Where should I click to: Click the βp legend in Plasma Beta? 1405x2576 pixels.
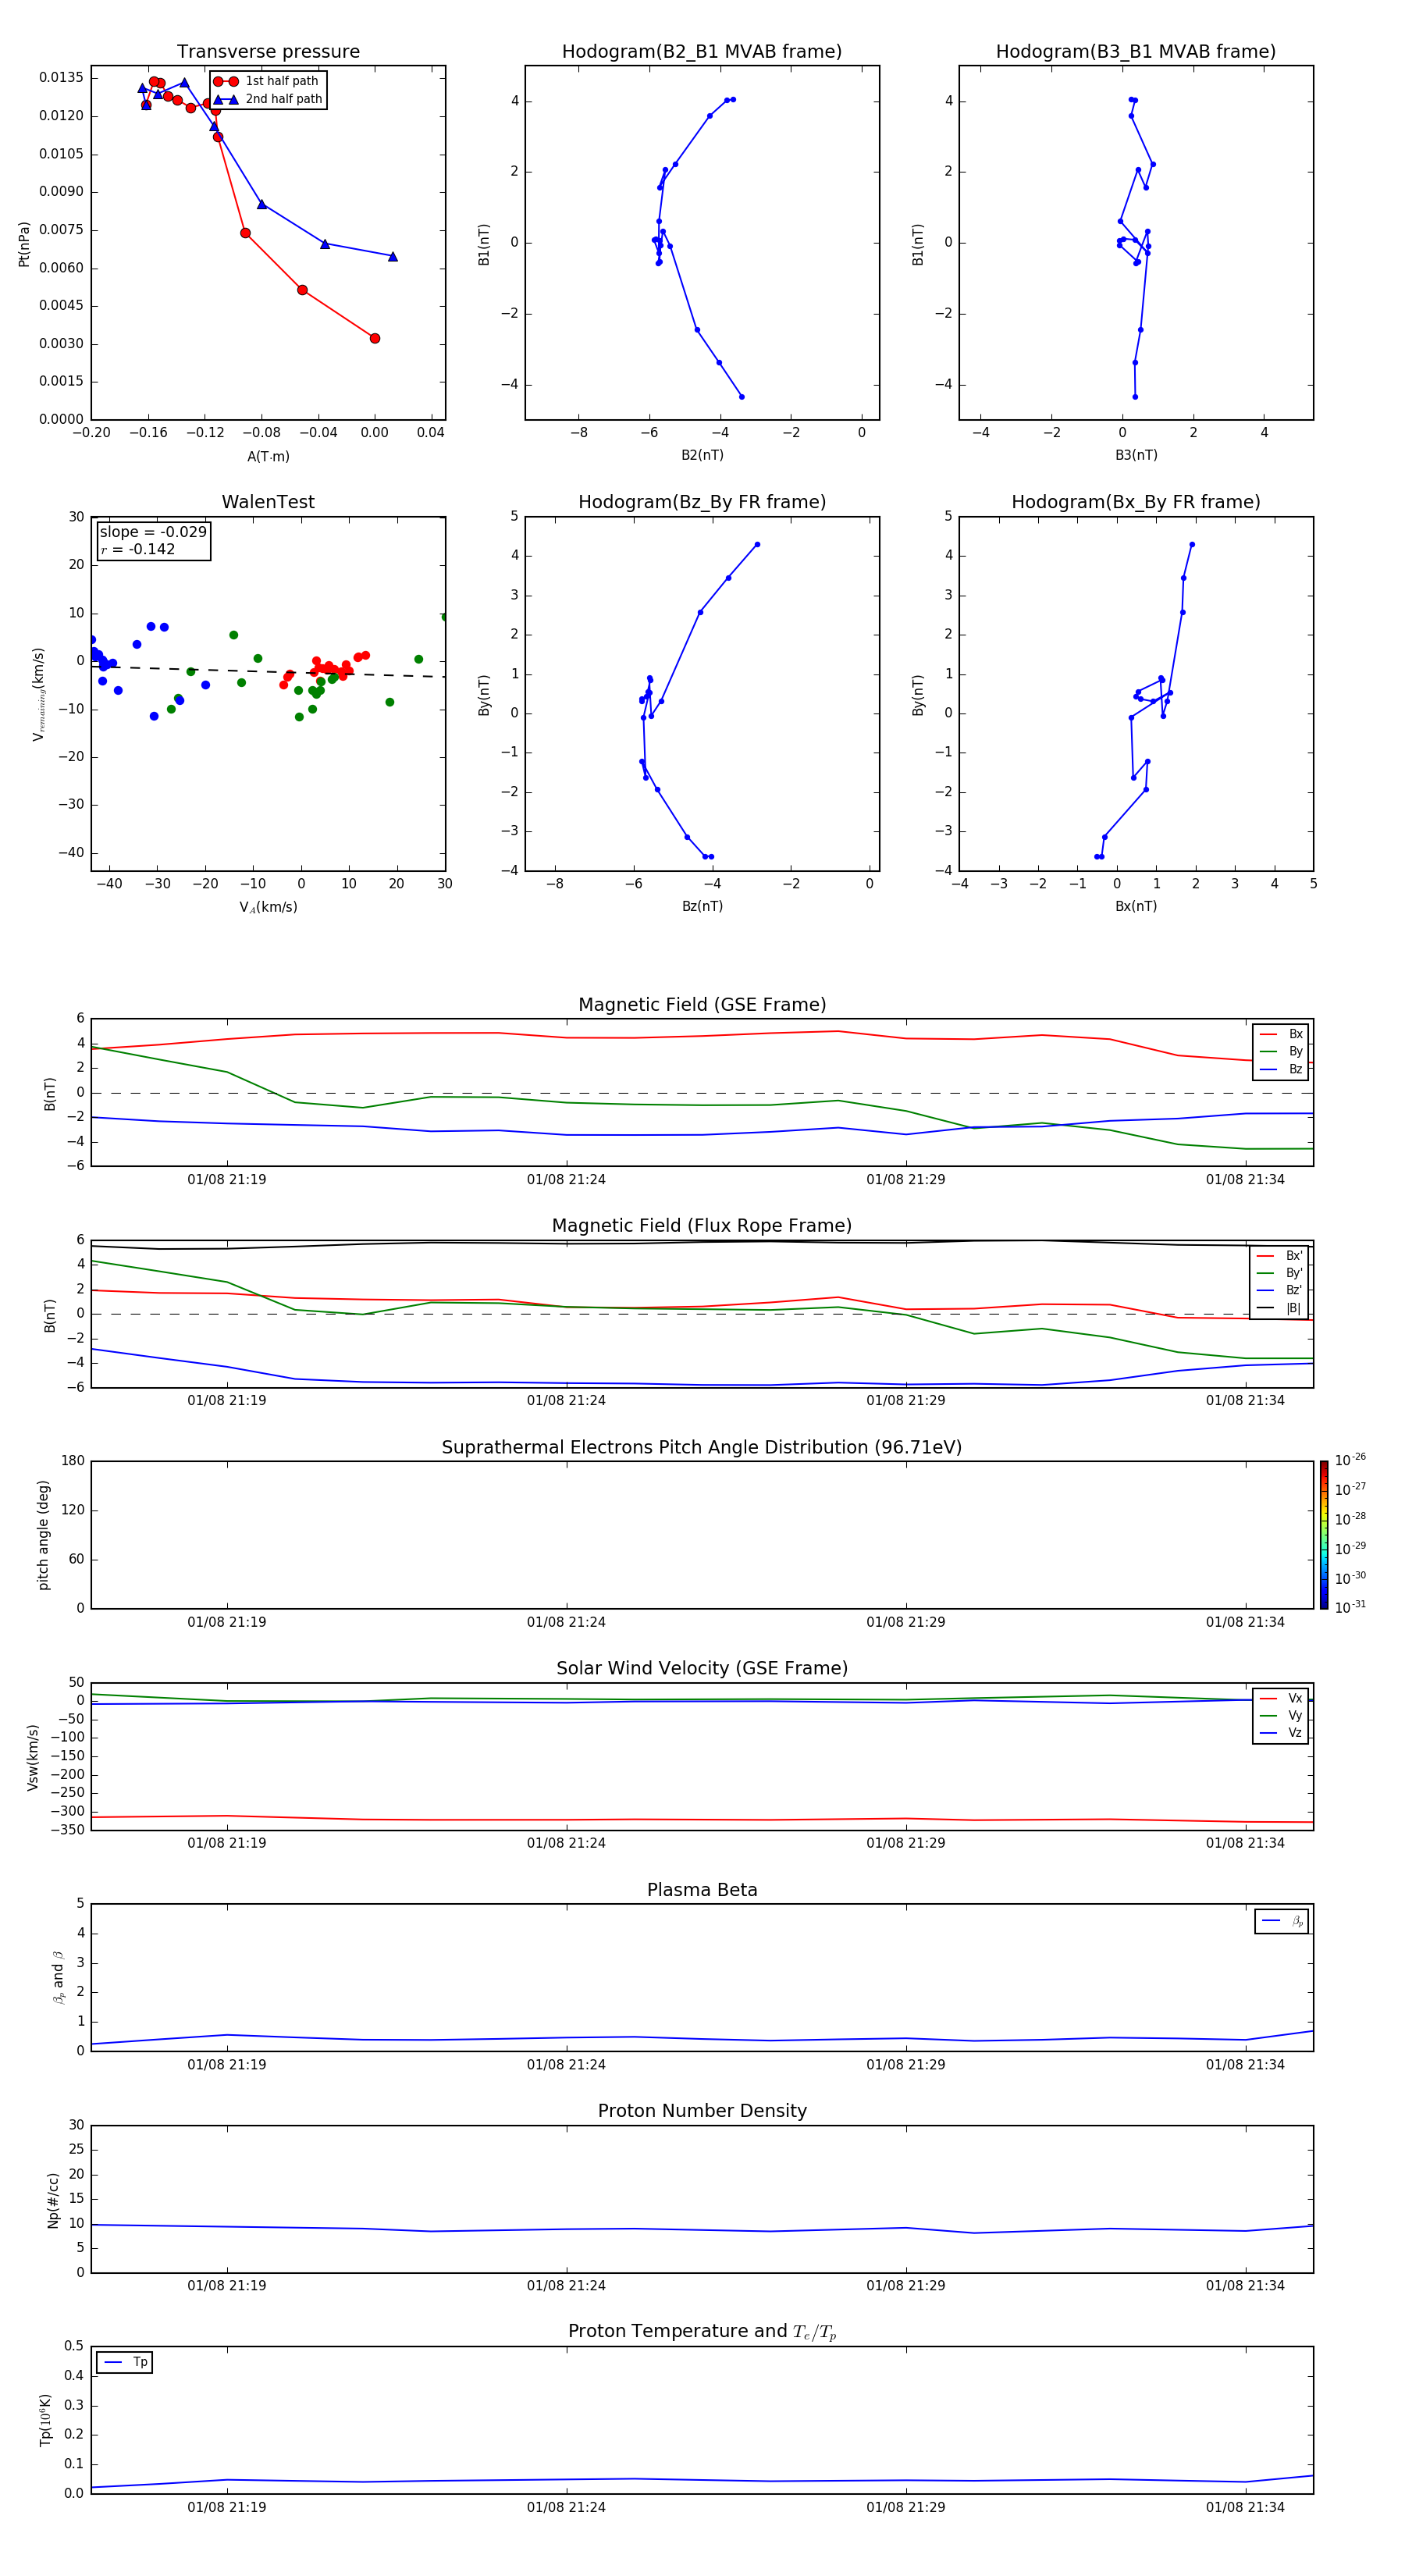1281,1921
